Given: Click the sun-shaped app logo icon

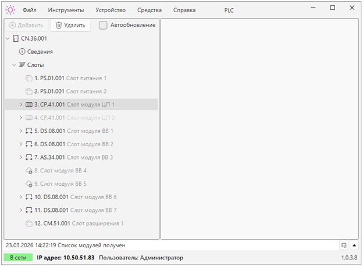Looking at the screenshot, I should click(x=11, y=10).
